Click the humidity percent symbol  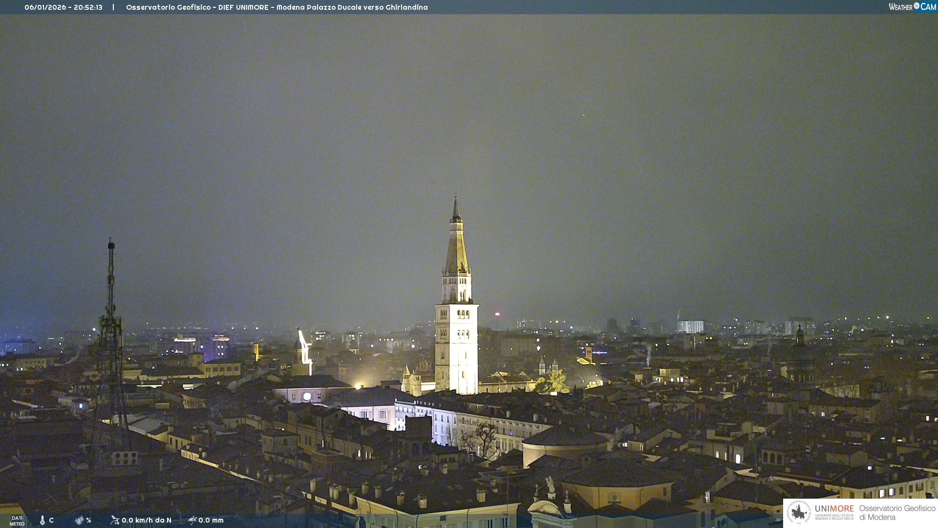tap(88, 520)
